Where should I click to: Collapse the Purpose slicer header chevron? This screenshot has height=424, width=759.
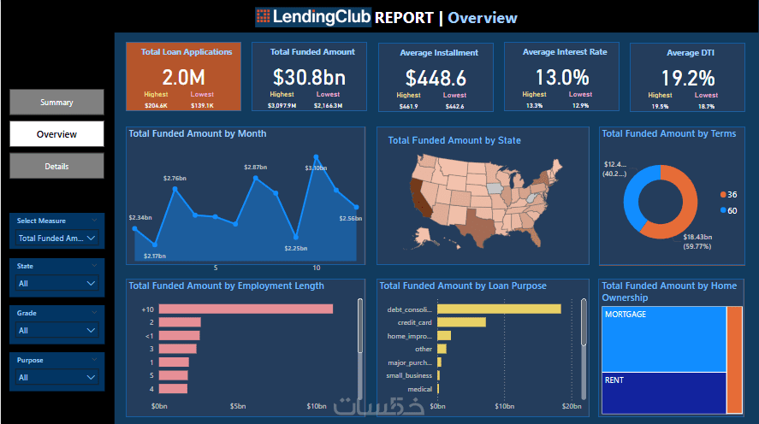tap(94, 360)
